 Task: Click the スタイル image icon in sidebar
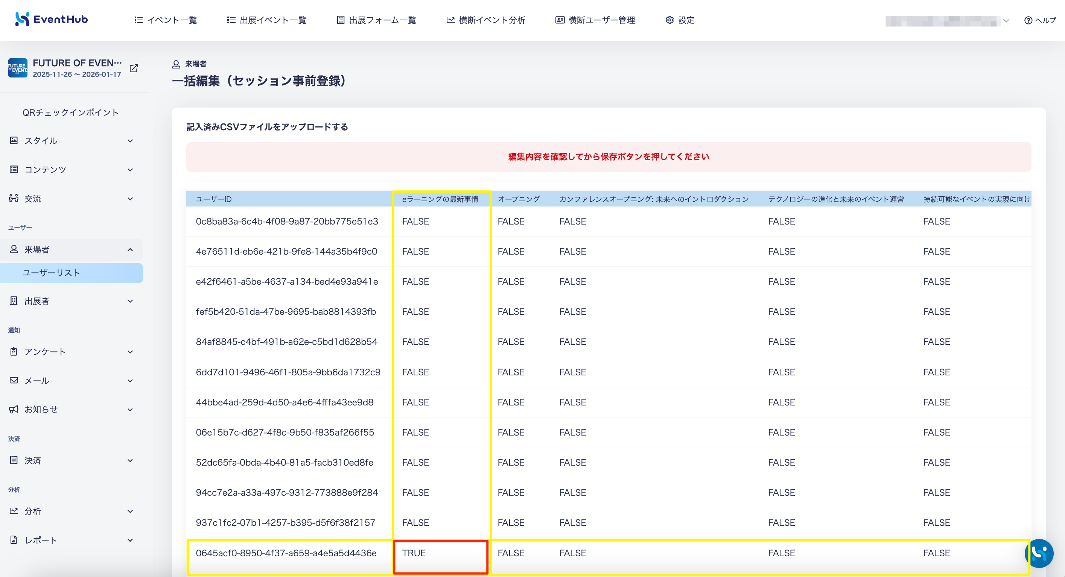tap(14, 141)
